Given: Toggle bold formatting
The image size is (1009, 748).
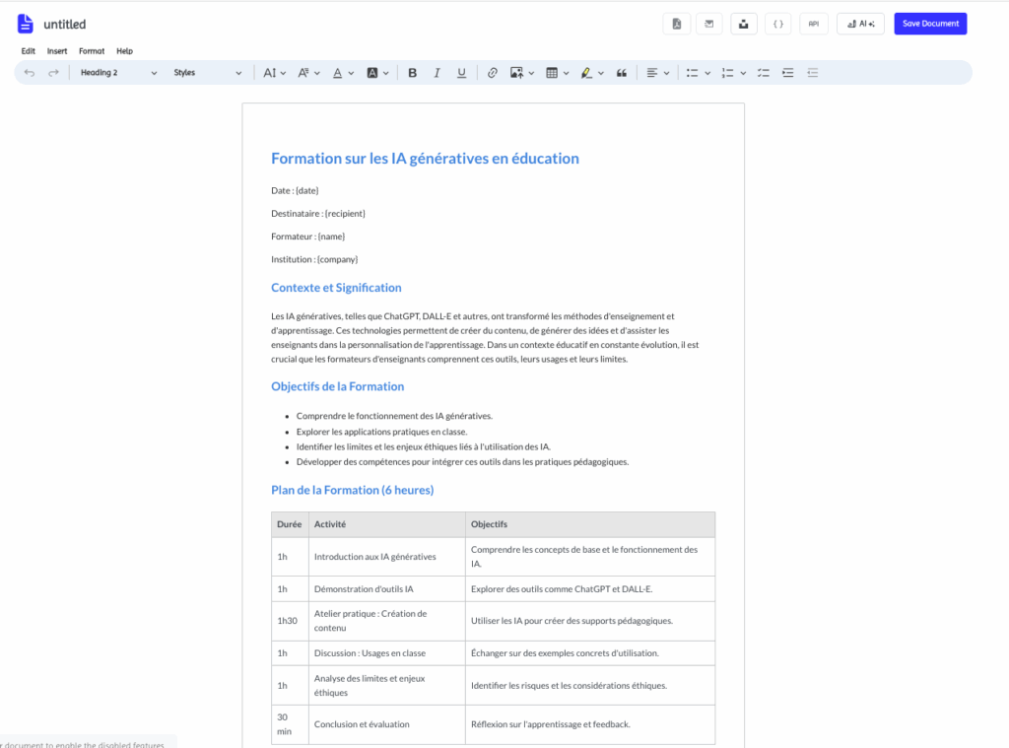Looking at the screenshot, I should pyautogui.click(x=412, y=73).
